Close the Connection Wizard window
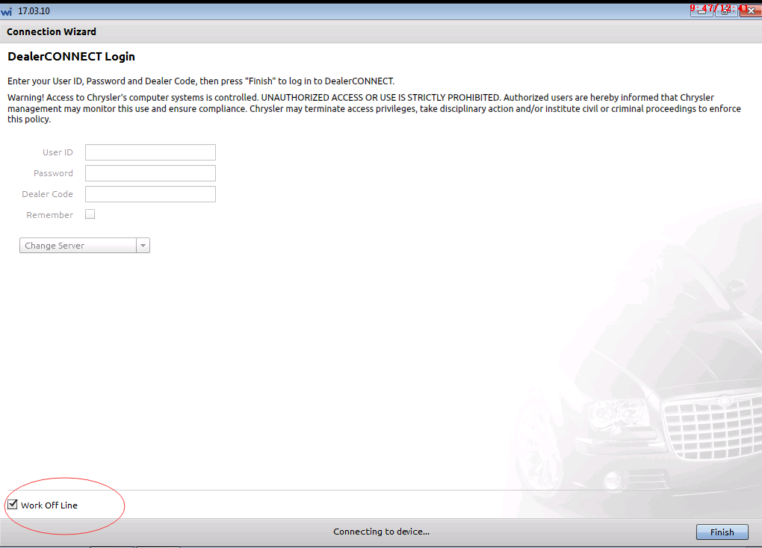 750,10
